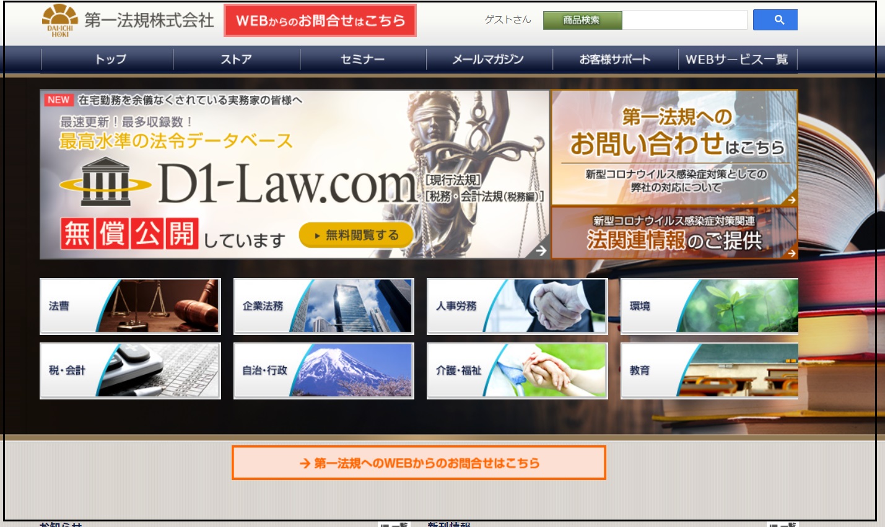Click the 第一法規へのWEBからのお問合せはこちら orange link
Viewport: 885px width, 527px height.
(419, 463)
